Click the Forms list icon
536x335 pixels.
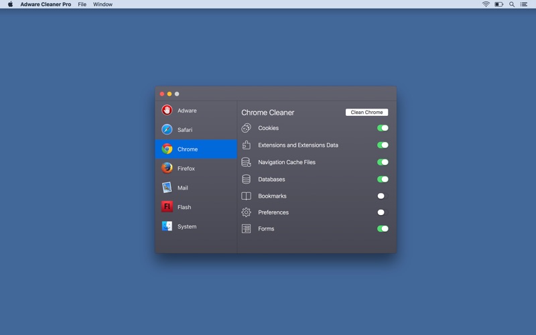tap(246, 228)
